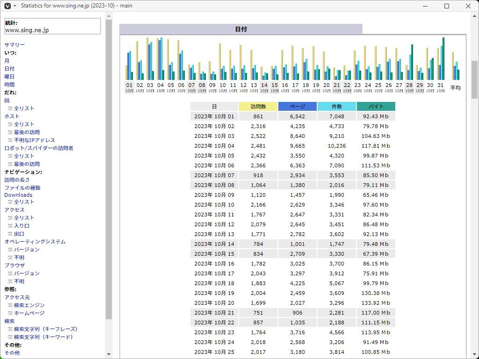
Task: Click the sidebar scrollbar down arrow
Action: pos(109,354)
